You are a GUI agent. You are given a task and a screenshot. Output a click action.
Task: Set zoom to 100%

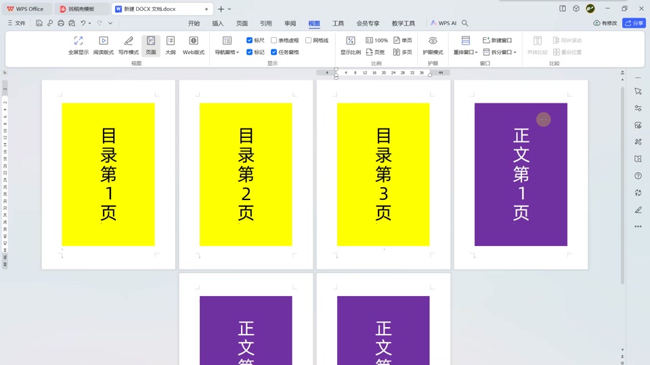point(377,40)
